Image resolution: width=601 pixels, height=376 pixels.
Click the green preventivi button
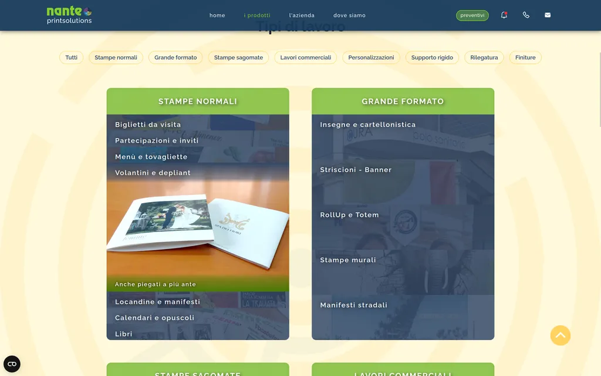pyautogui.click(x=472, y=15)
